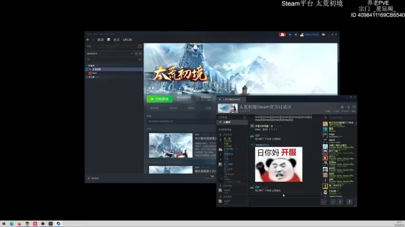Open the emoticon picker in chat
This screenshot has width=405, height=227.
coord(333,202)
